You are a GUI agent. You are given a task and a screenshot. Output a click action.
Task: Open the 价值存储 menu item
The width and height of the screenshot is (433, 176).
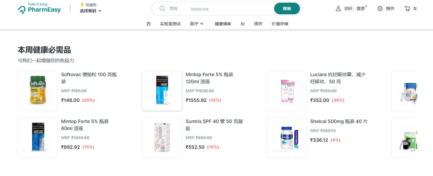coord(280,24)
